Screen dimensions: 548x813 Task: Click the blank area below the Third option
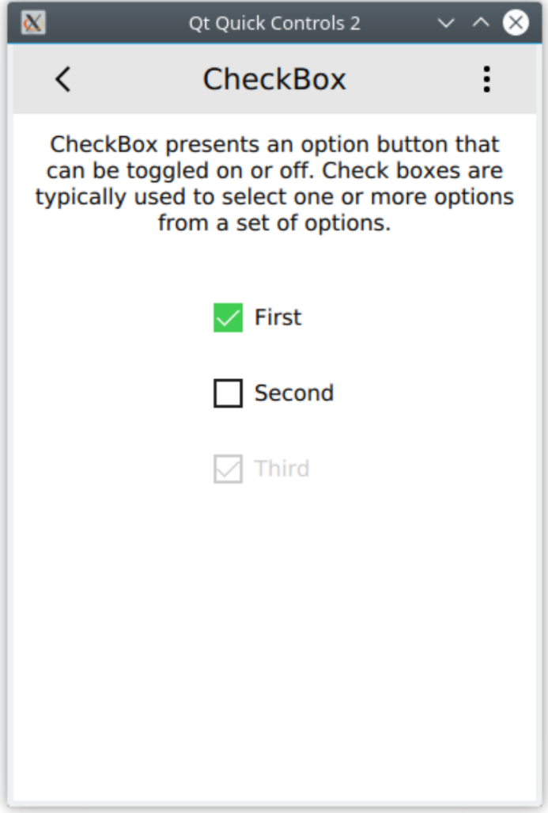point(274,633)
